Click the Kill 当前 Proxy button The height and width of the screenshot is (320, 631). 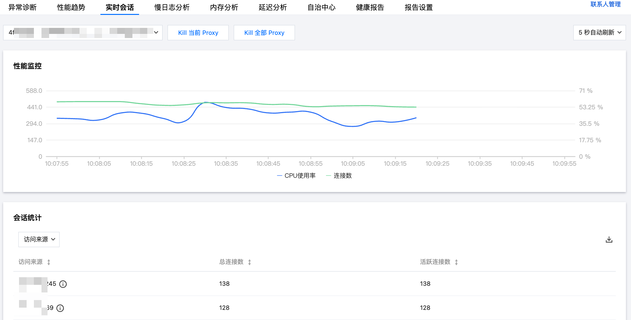(x=198, y=33)
